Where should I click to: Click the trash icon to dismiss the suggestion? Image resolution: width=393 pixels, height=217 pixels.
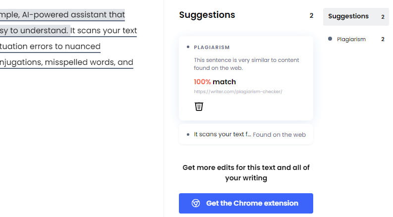199,107
